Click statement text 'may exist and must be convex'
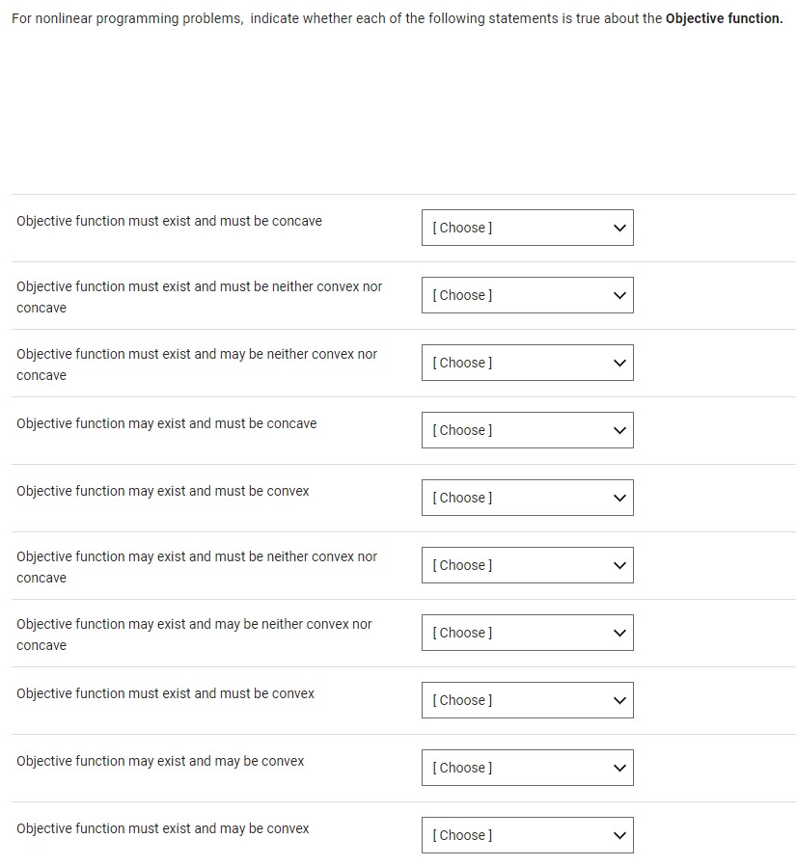This screenshot has height=866, width=796. click(x=162, y=491)
